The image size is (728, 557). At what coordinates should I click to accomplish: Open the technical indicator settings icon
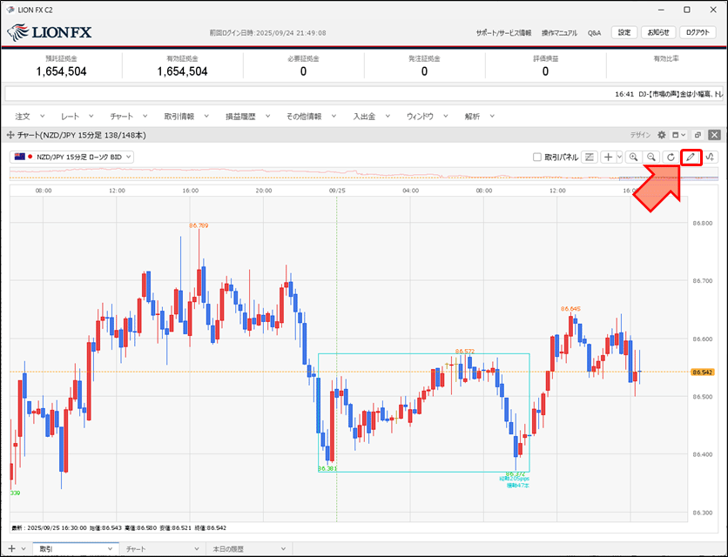coord(711,157)
